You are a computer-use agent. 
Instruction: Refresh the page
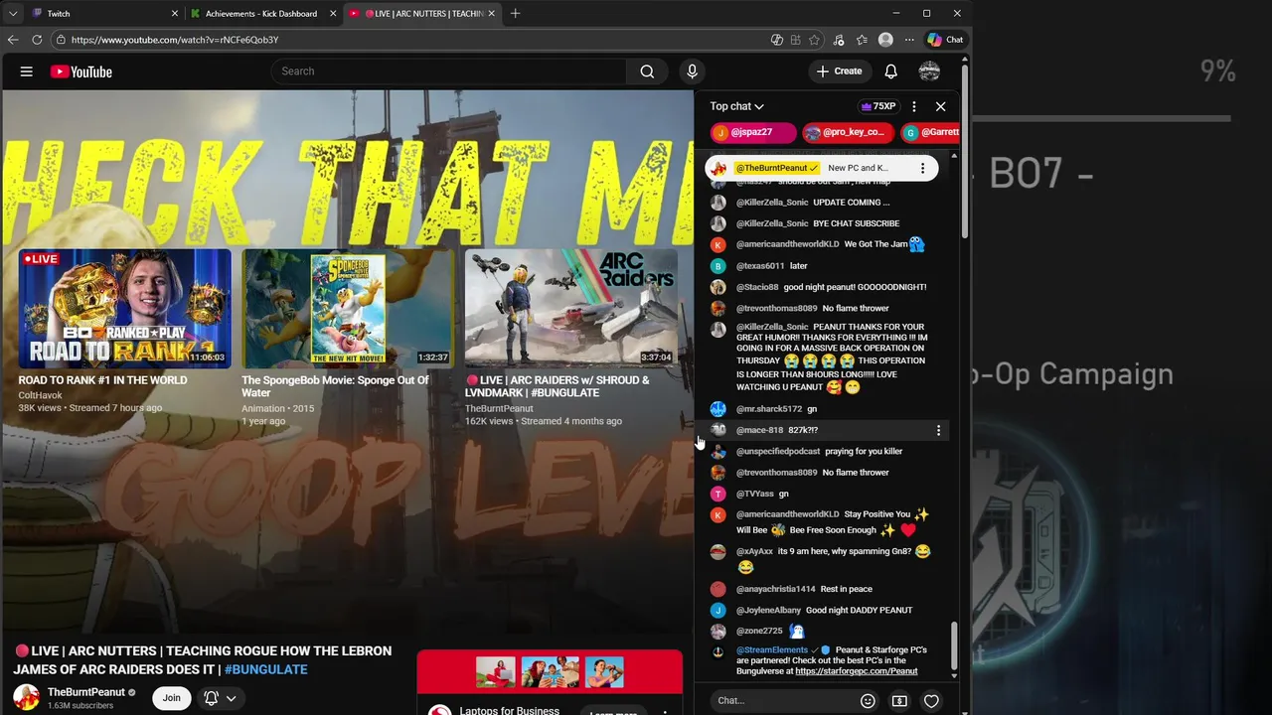point(37,40)
